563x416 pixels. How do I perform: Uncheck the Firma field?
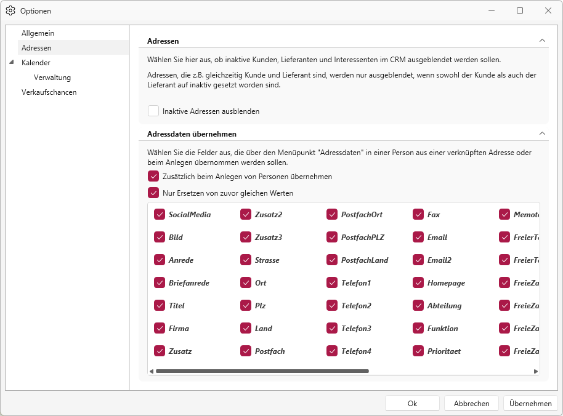pyautogui.click(x=160, y=328)
